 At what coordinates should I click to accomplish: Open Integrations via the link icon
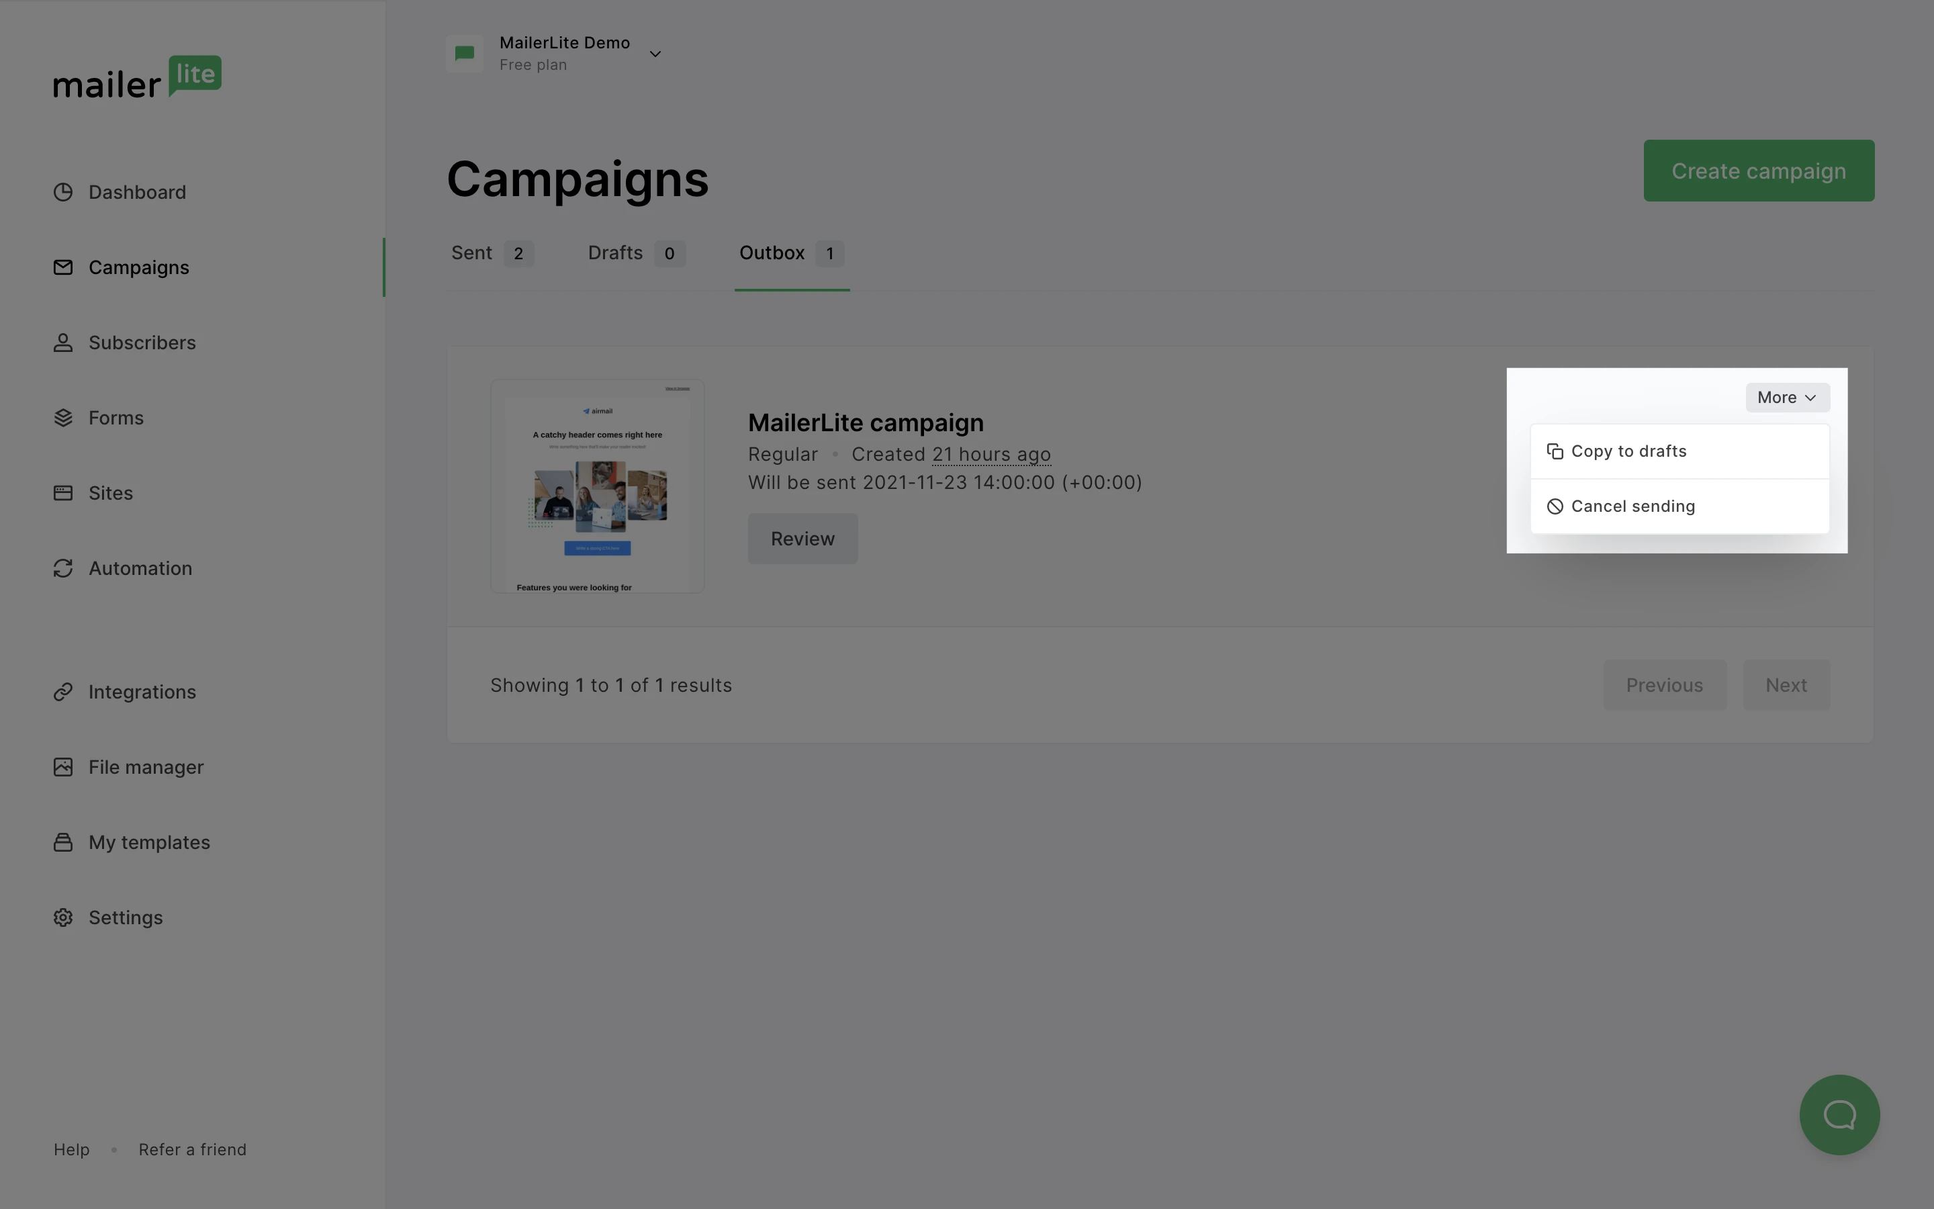click(63, 692)
